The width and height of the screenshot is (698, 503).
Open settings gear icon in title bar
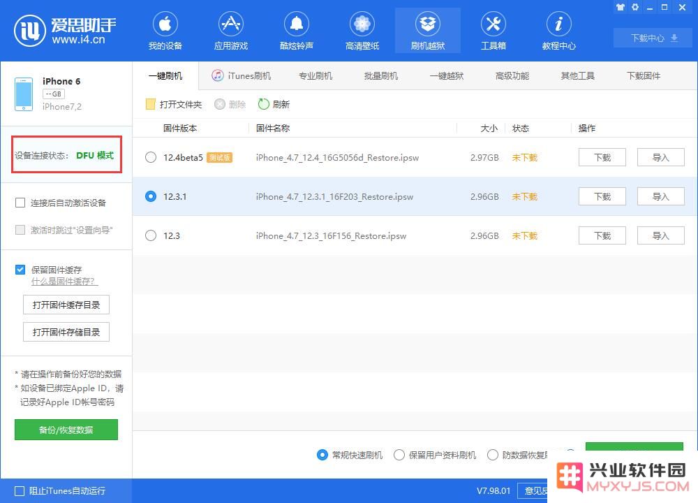[x=635, y=7]
